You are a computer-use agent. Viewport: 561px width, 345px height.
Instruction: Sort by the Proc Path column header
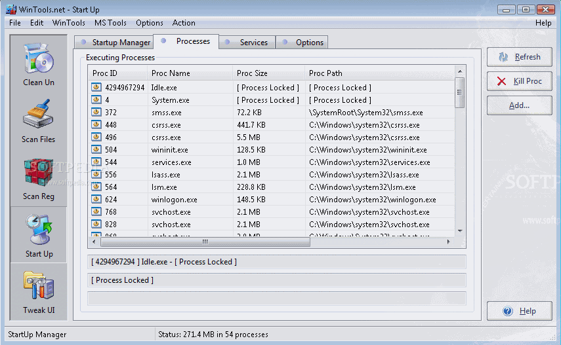[x=380, y=73]
